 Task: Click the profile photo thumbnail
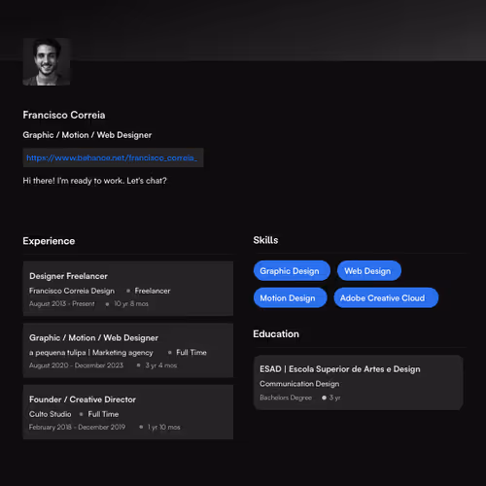[x=47, y=61]
